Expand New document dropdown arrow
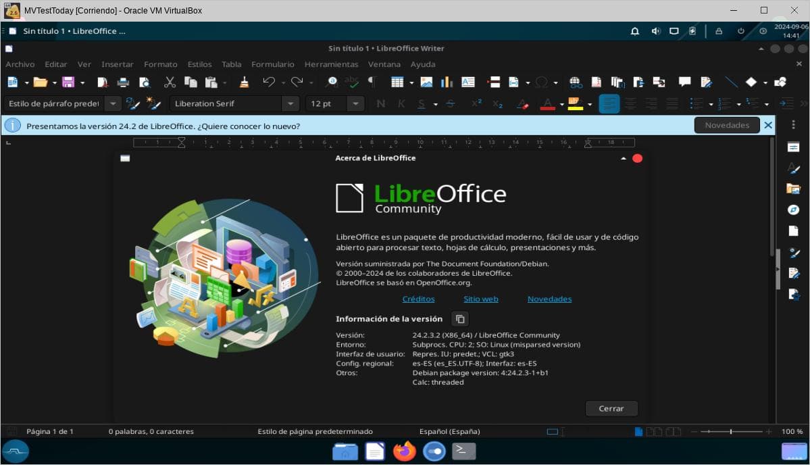The image size is (810, 465). pyautogui.click(x=26, y=82)
